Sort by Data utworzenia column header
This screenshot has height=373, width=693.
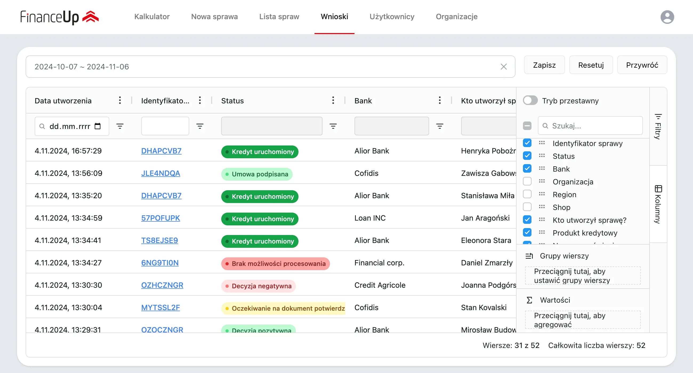pos(63,101)
